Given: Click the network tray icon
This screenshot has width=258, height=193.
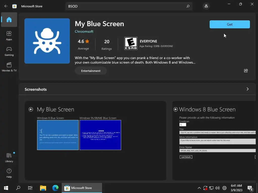Looking at the screenshot, I should coord(211,188).
